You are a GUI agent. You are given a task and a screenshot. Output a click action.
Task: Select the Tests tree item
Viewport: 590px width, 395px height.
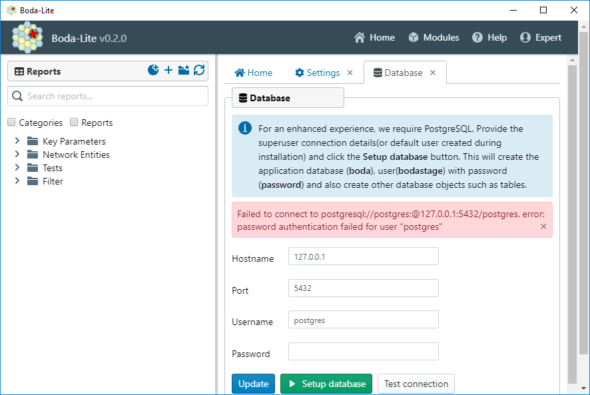53,168
